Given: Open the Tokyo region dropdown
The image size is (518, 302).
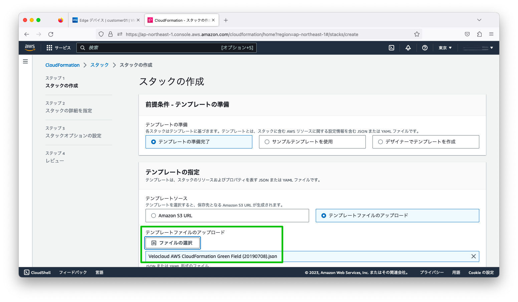Looking at the screenshot, I should point(445,48).
